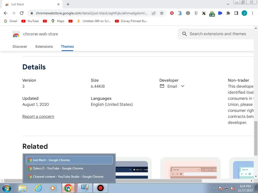Open the shield extension icon
The width and height of the screenshot is (258, 193).
196,13
